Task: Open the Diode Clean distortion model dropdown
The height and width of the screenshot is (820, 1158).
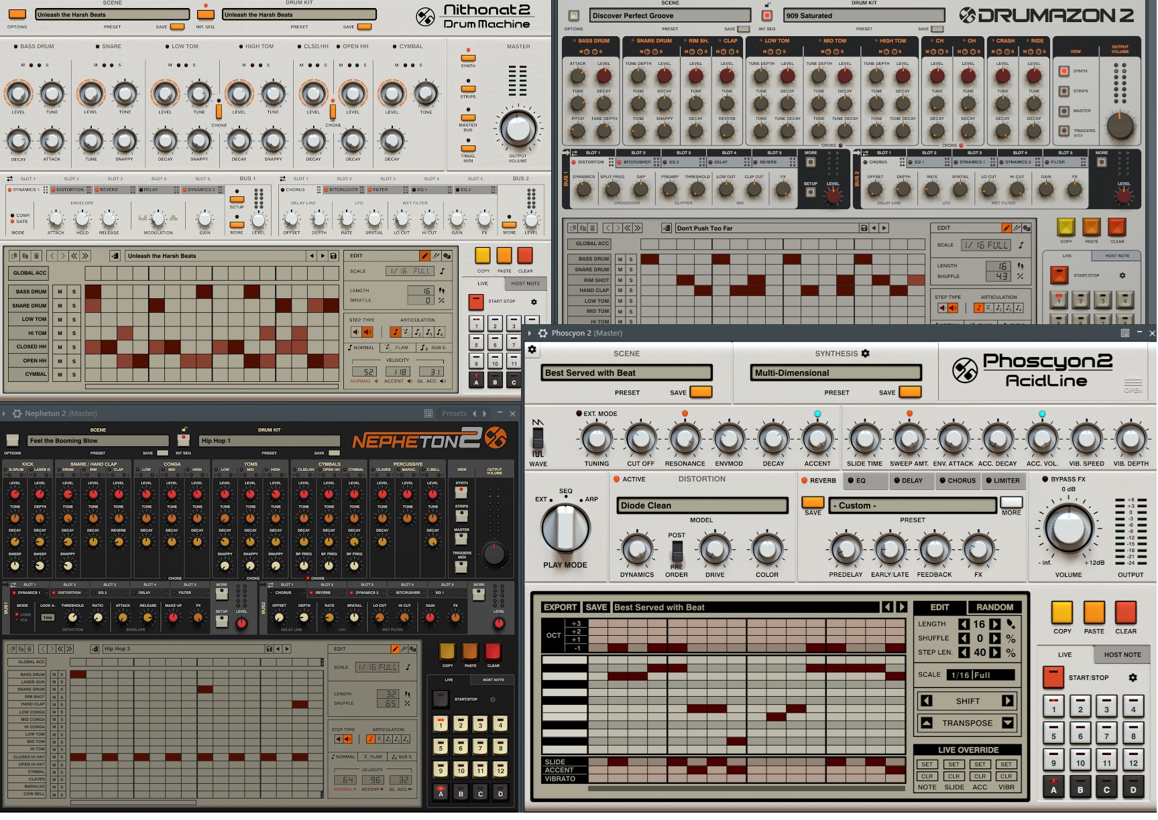Action: pos(701,506)
